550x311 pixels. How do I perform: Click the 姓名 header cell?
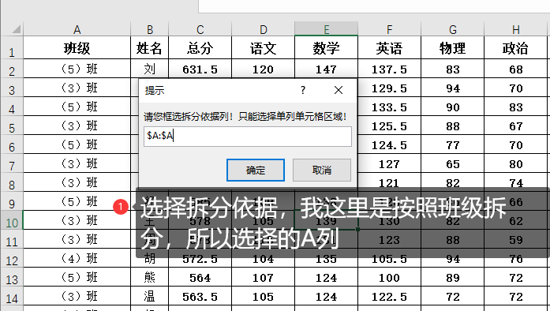[x=150, y=48]
